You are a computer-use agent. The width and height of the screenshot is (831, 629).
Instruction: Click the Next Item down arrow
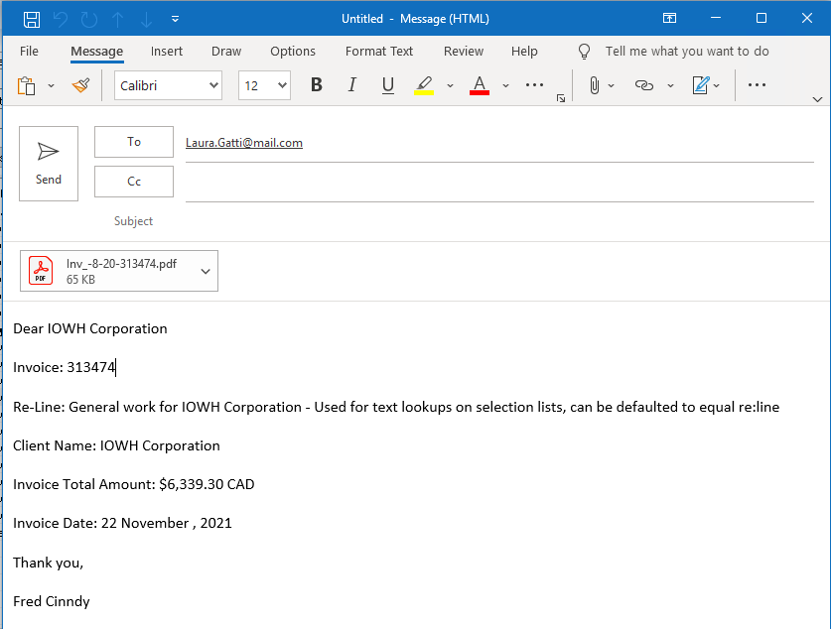click(146, 20)
